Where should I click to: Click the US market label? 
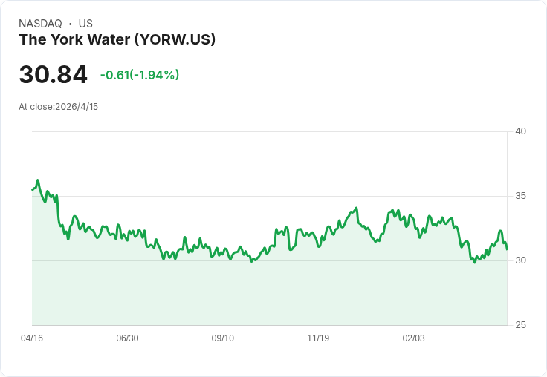coord(85,24)
